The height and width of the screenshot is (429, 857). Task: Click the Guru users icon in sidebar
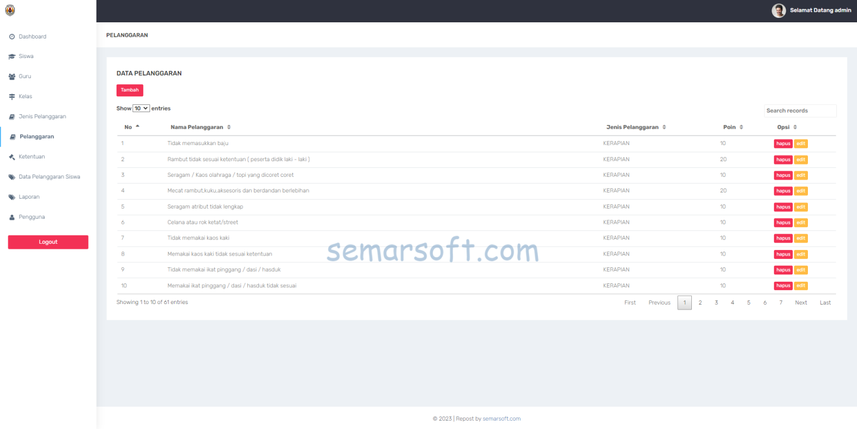pos(12,76)
